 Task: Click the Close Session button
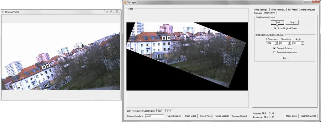pos(222,116)
